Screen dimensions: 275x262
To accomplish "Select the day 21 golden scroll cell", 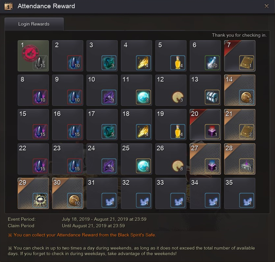I will click(240, 124).
